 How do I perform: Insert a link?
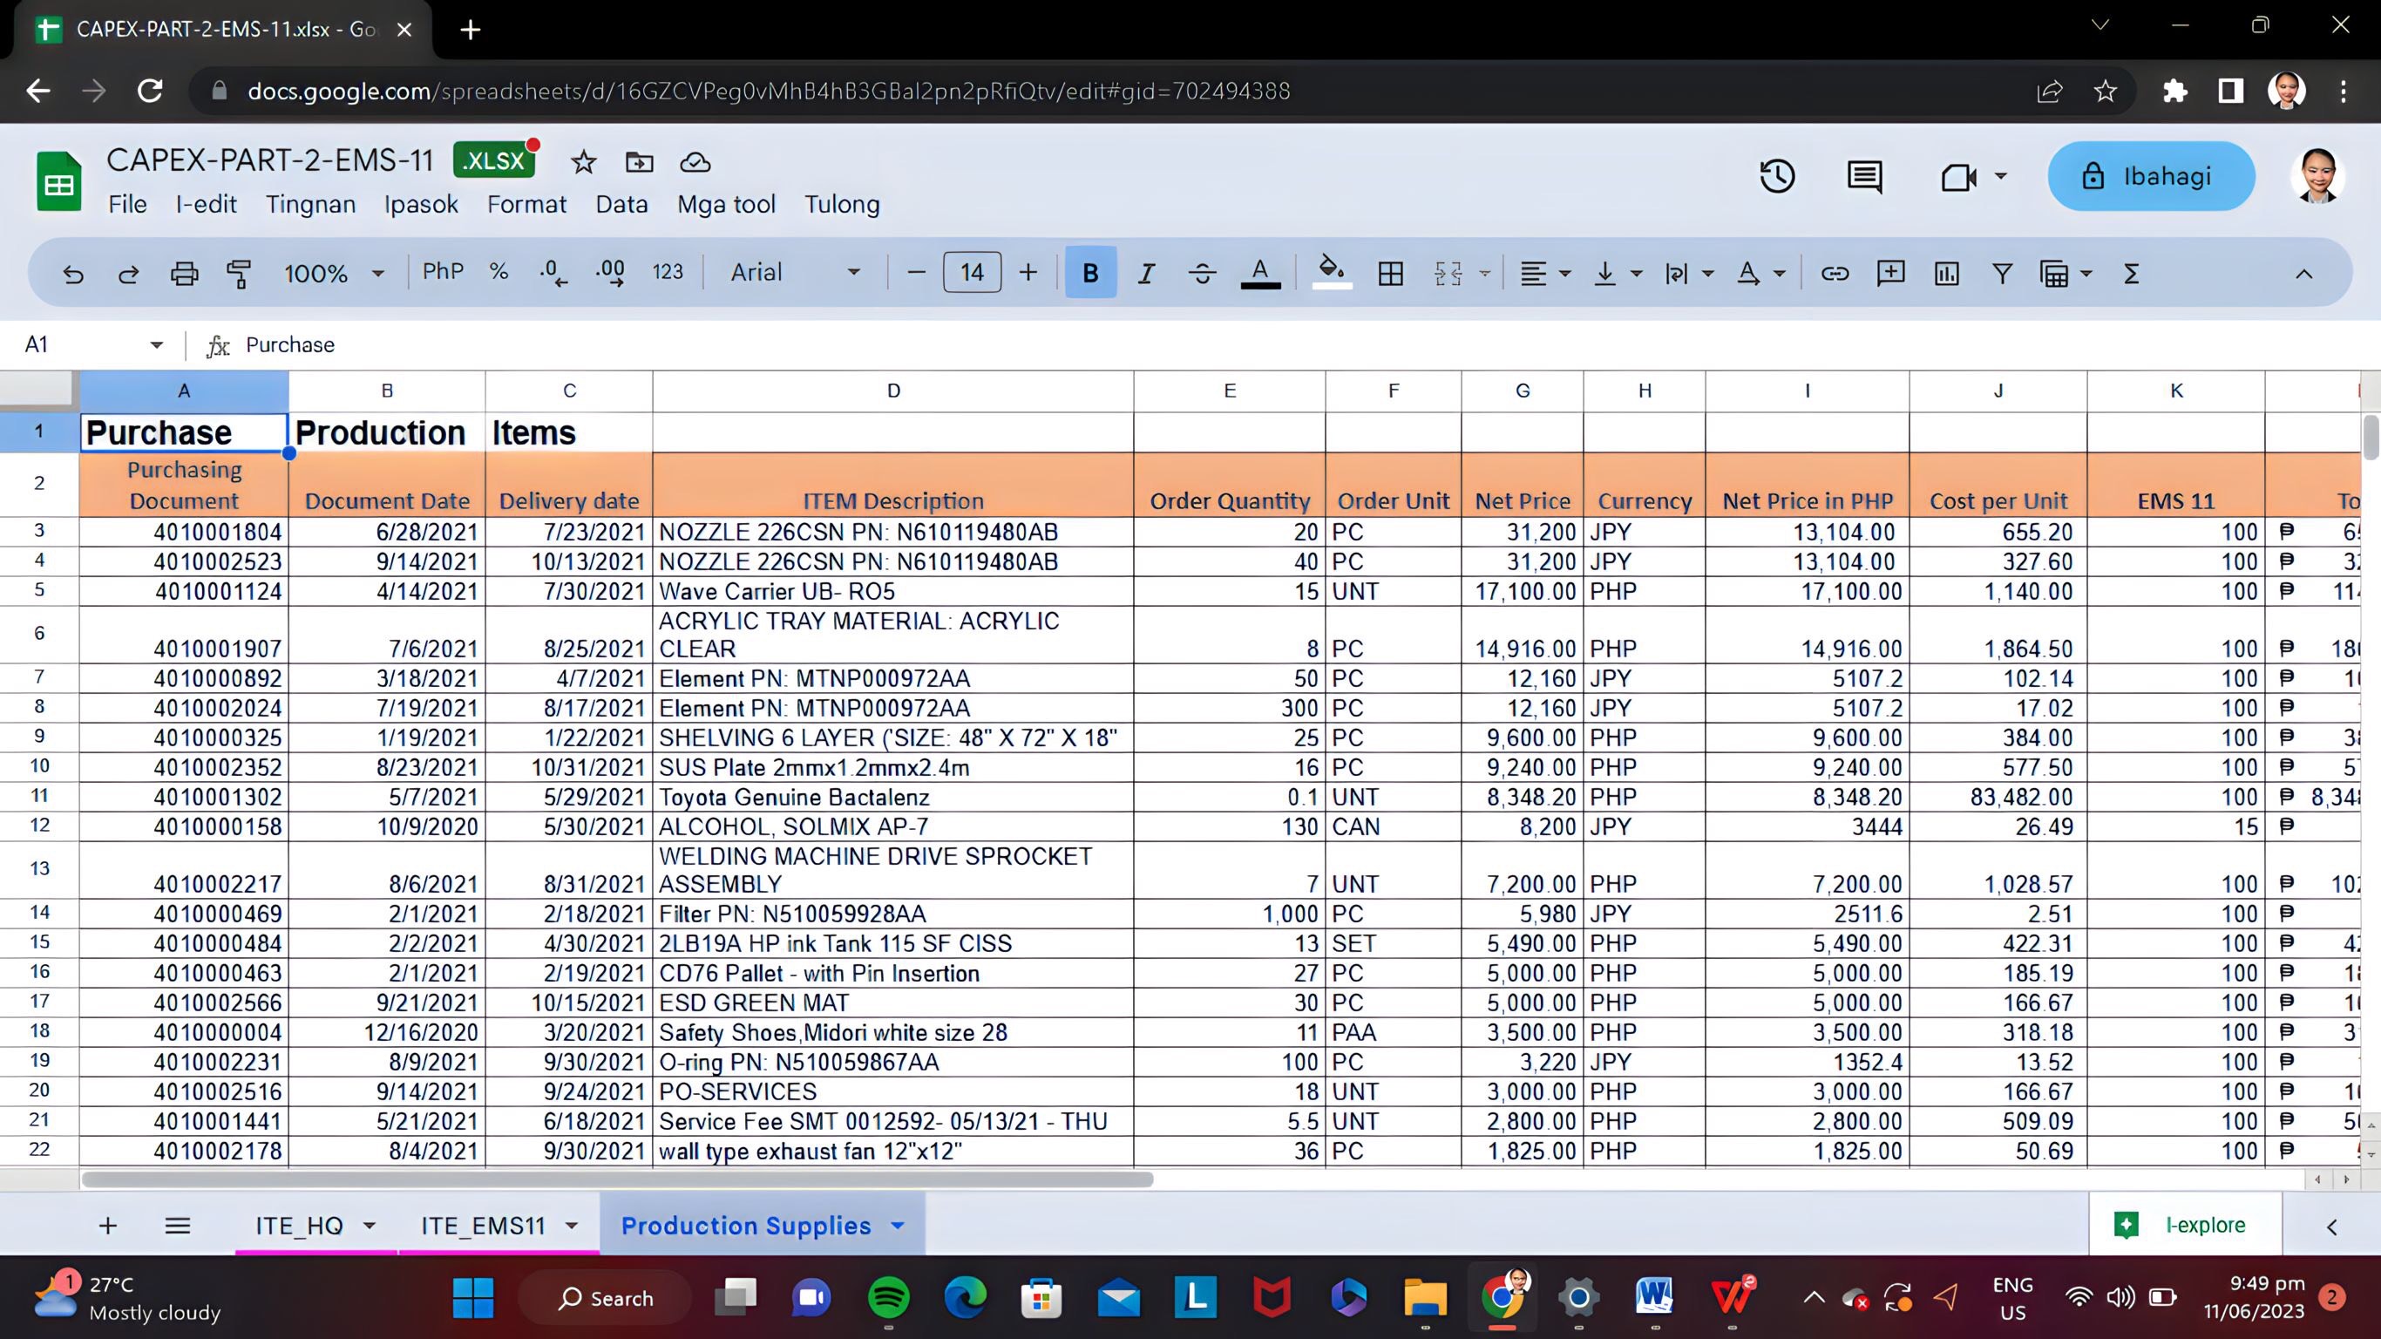(x=1835, y=273)
